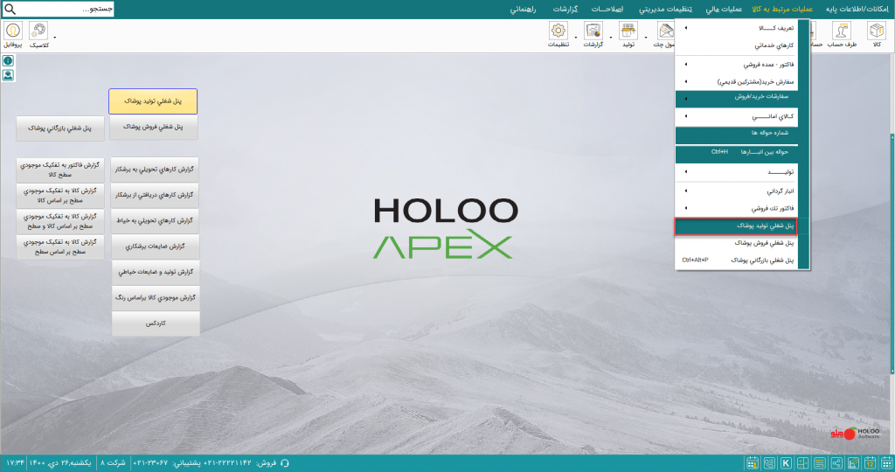Choose حواله بين انبارها menu entry
The width and height of the screenshot is (895, 472).
(736, 152)
